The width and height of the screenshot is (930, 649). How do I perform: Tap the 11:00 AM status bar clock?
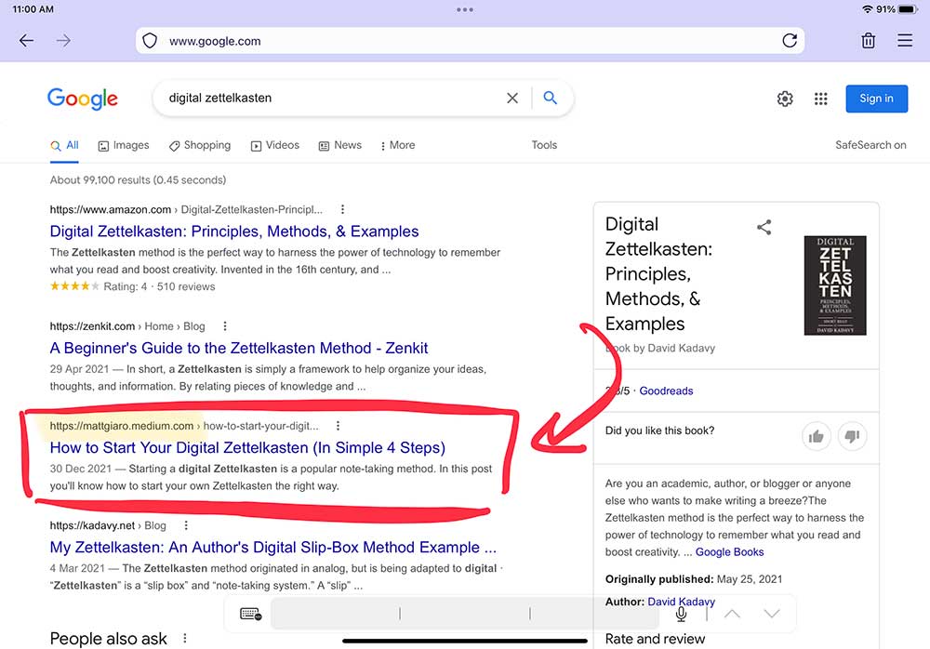[33, 9]
